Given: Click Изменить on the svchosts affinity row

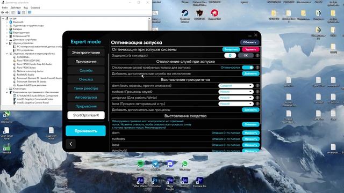Looking at the screenshot, I should pos(251,139).
